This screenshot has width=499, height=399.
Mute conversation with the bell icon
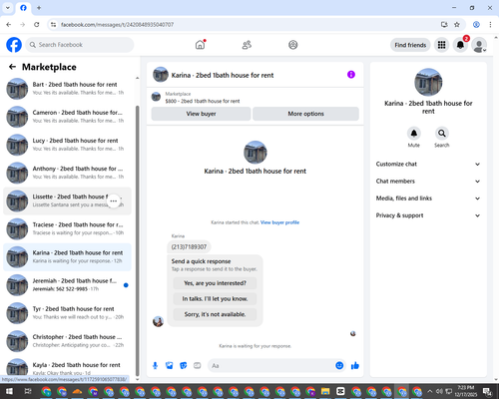(x=414, y=134)
